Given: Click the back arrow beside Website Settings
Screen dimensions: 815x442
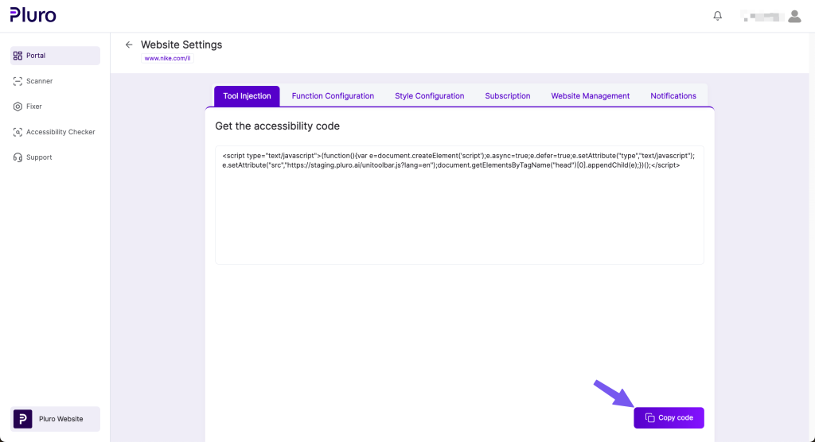Looking at the screenshot, I should (129, 45).
